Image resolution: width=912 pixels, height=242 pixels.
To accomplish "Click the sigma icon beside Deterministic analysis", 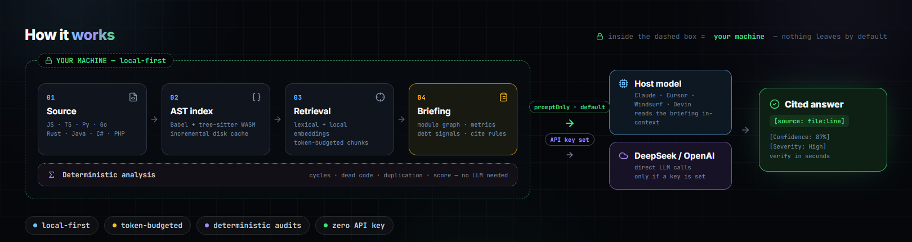I will (x=51, y=174).
